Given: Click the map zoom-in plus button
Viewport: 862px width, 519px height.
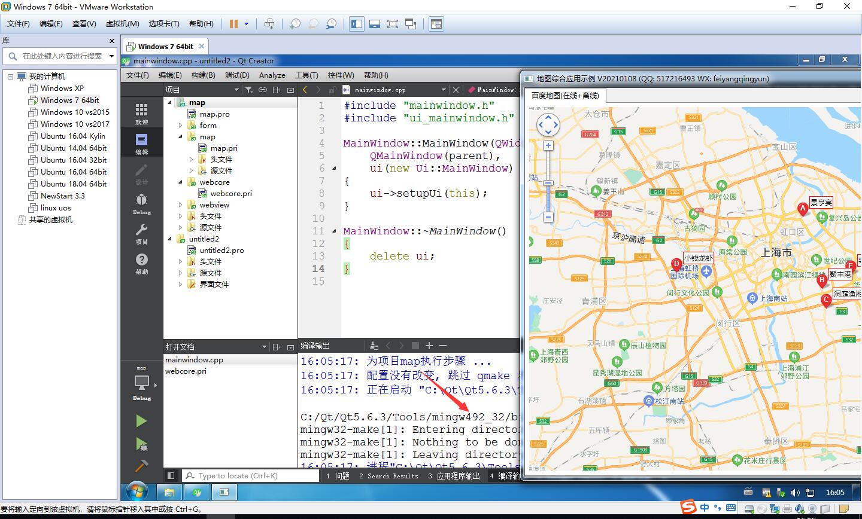Looking at the screenshot, I should (x=548, y=145).
